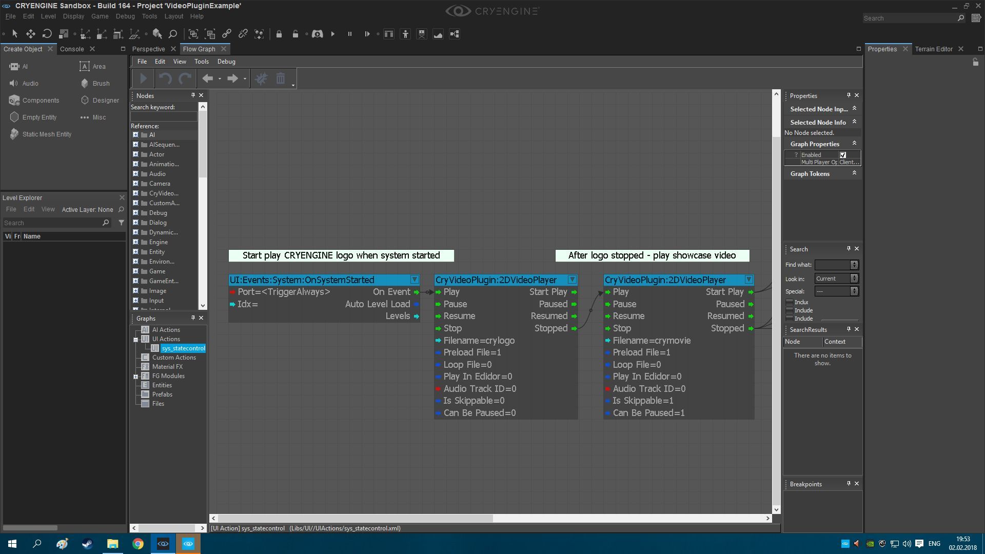The image size is (985, 554).
Task: Switch to the Console tab
Action: [x=72, y=49]
